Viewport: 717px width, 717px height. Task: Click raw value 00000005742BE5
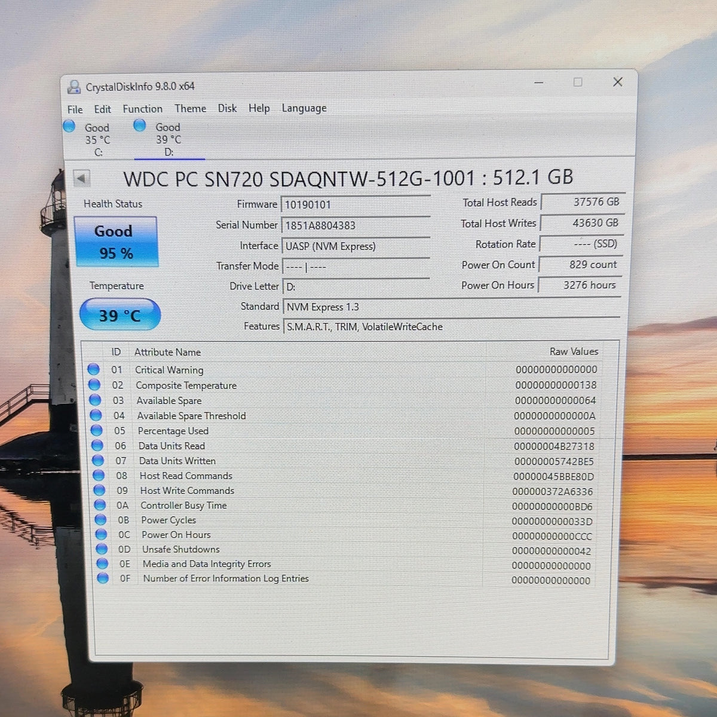[x=554, y=461]
